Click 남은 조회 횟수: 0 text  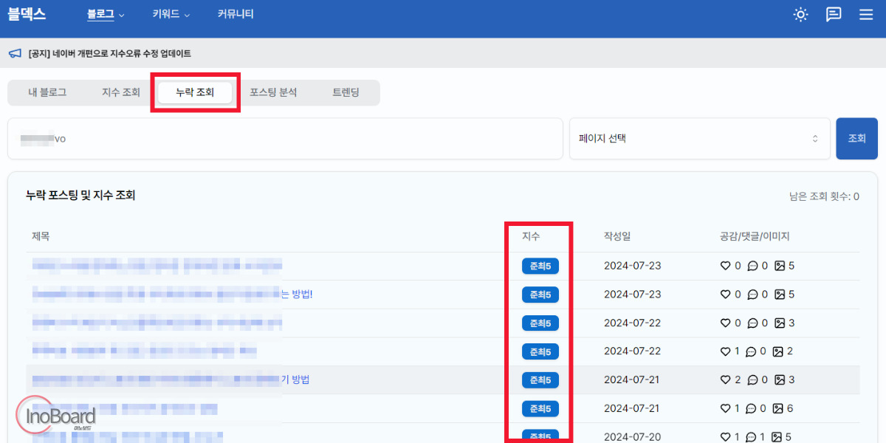click(824, 196)
